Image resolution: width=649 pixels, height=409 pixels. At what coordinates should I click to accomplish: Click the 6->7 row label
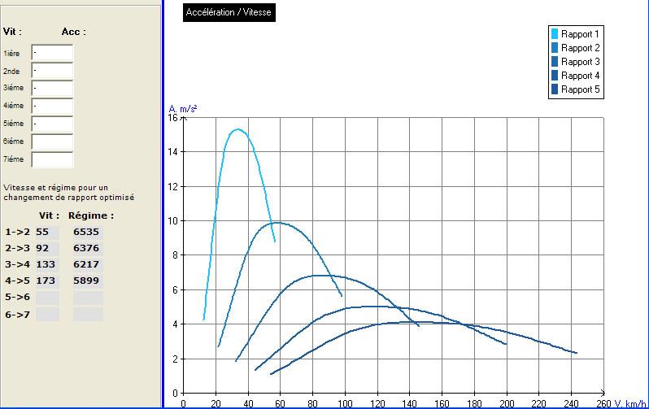tap(17, 315)
